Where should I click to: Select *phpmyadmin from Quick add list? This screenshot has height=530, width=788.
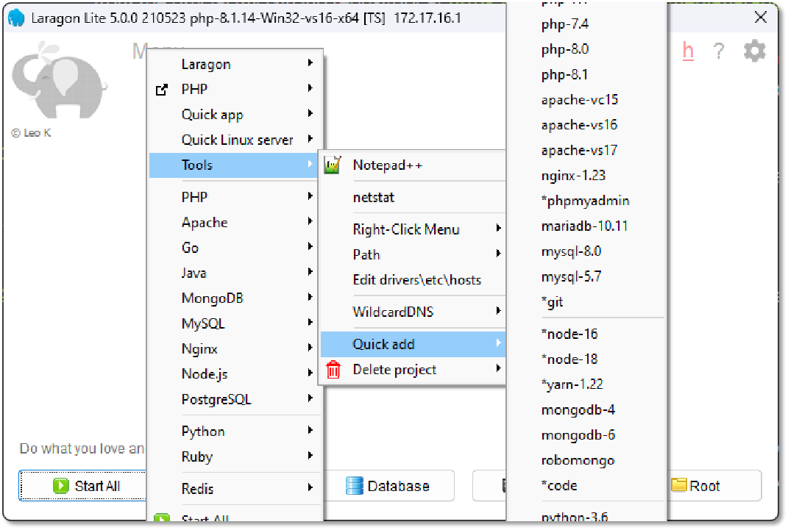[585, 201]
